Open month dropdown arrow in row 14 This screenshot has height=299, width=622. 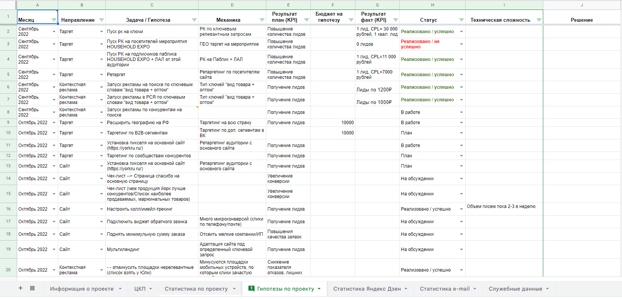[x=54, y=179]
